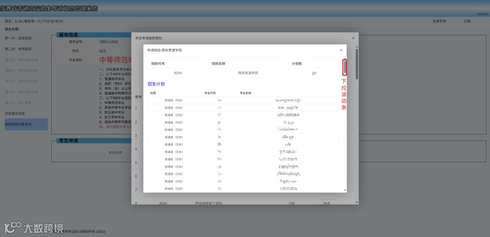
Task: Click the inner dialog scroll-down arrow
Action: 345,190
